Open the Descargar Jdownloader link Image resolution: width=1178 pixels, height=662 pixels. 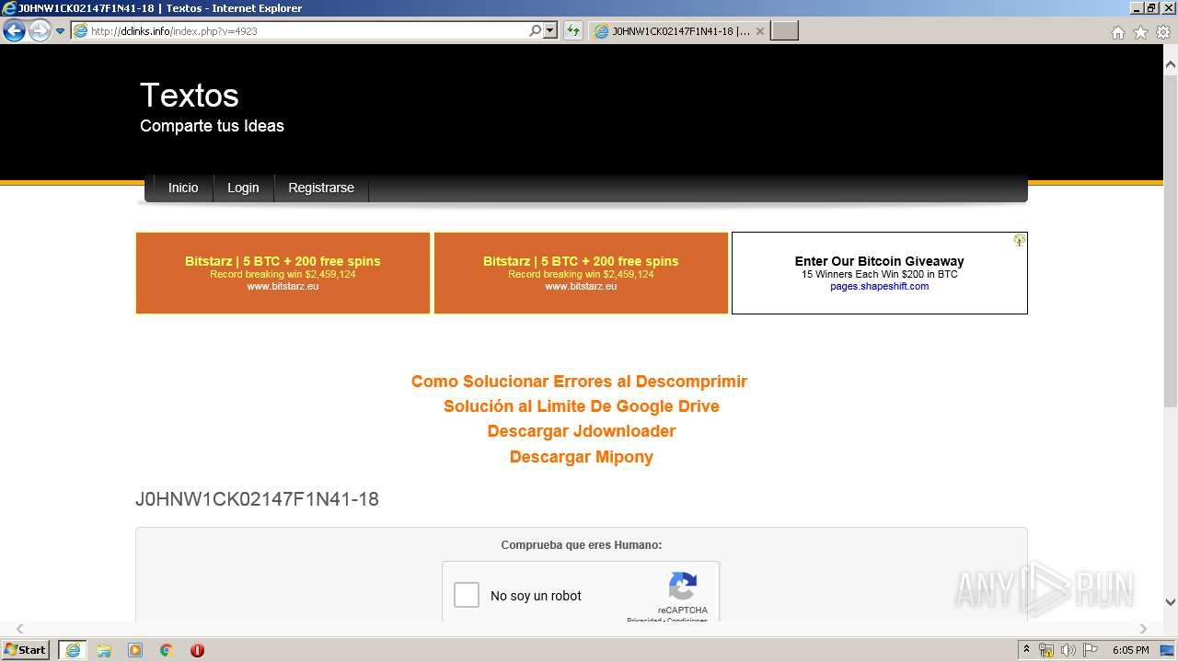(x=582, y=431)
